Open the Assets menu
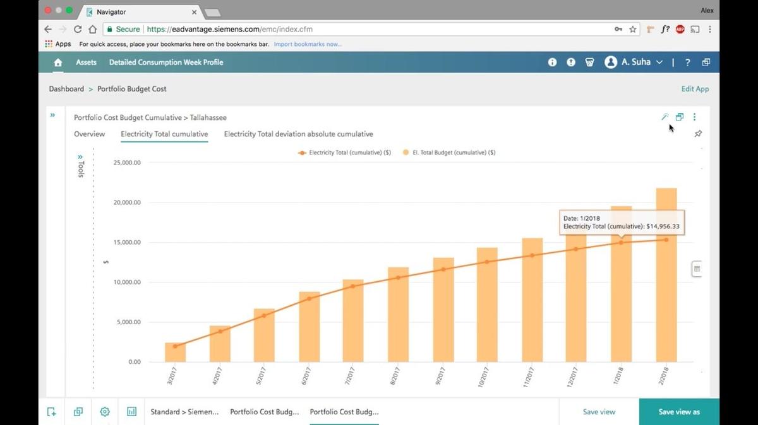758x425 pixels. (87, 62)
